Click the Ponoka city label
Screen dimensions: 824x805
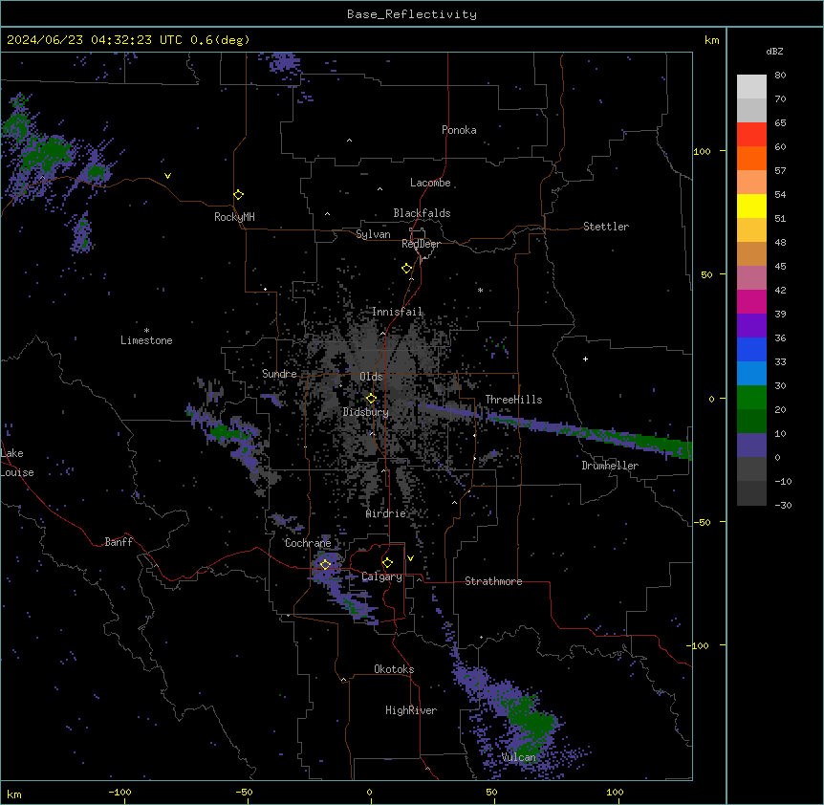tap(459, 130)
